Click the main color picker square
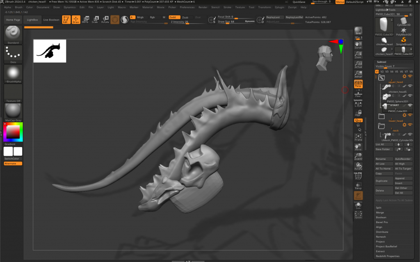The height and width of the screenshot is (262, 420). pos(13,132)
